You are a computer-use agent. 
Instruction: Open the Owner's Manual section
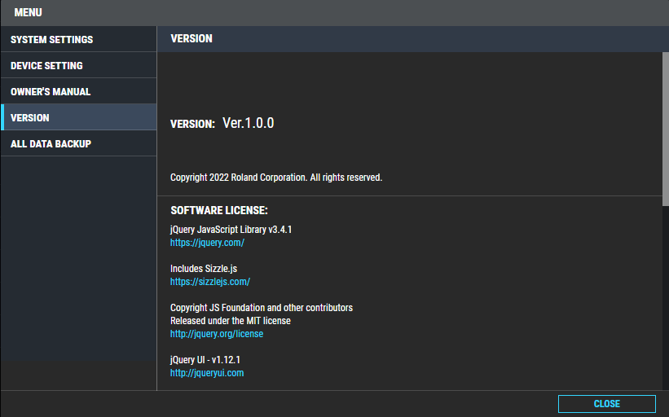click(78, 91)
